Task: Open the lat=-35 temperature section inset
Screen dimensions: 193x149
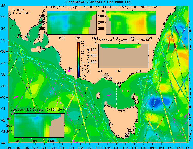Action: point(131,23)
